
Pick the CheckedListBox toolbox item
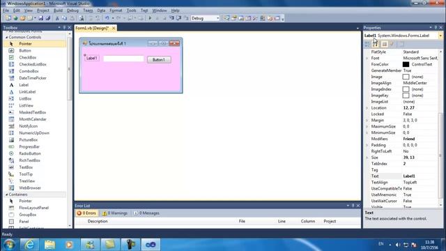click(33, 64)
